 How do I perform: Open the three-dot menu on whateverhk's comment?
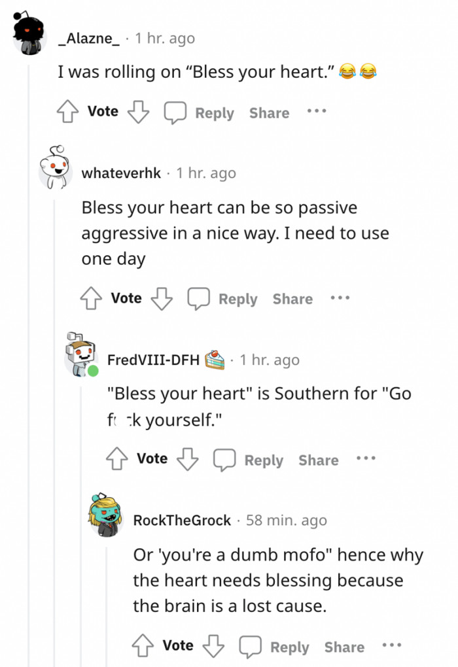tap(340, 298)
